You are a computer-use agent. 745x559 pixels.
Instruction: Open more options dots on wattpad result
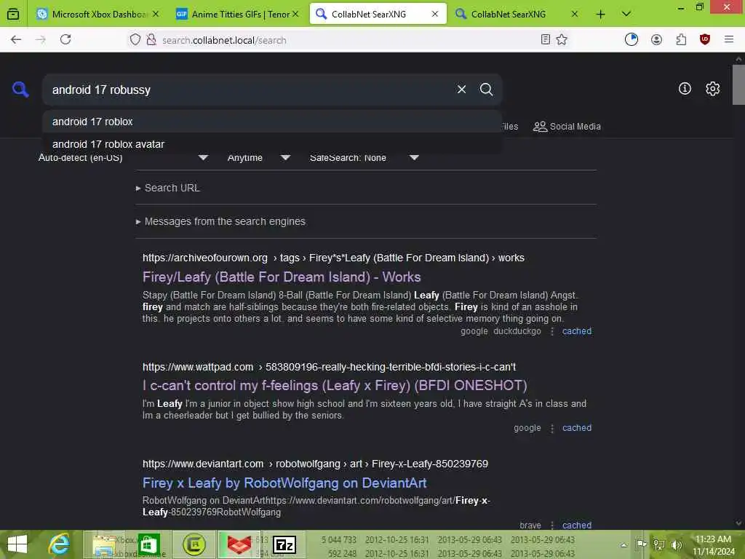(552, 428)
